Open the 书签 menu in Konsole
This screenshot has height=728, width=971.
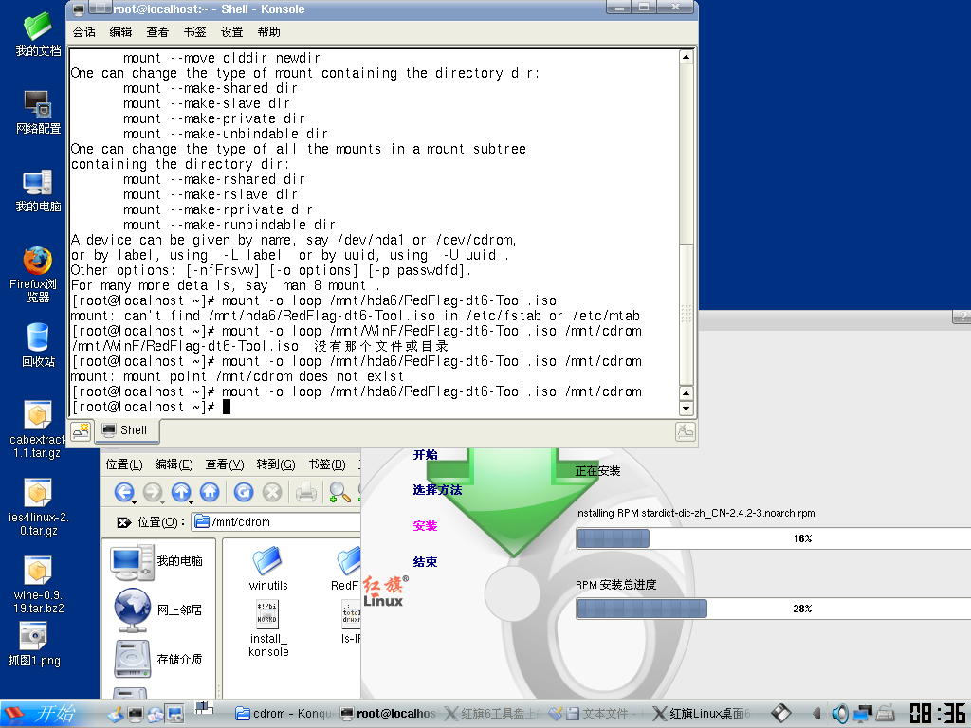194,31
